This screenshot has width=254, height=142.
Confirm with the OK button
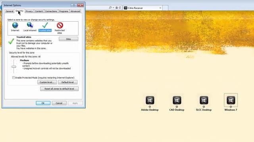click(x=43, y=103)
